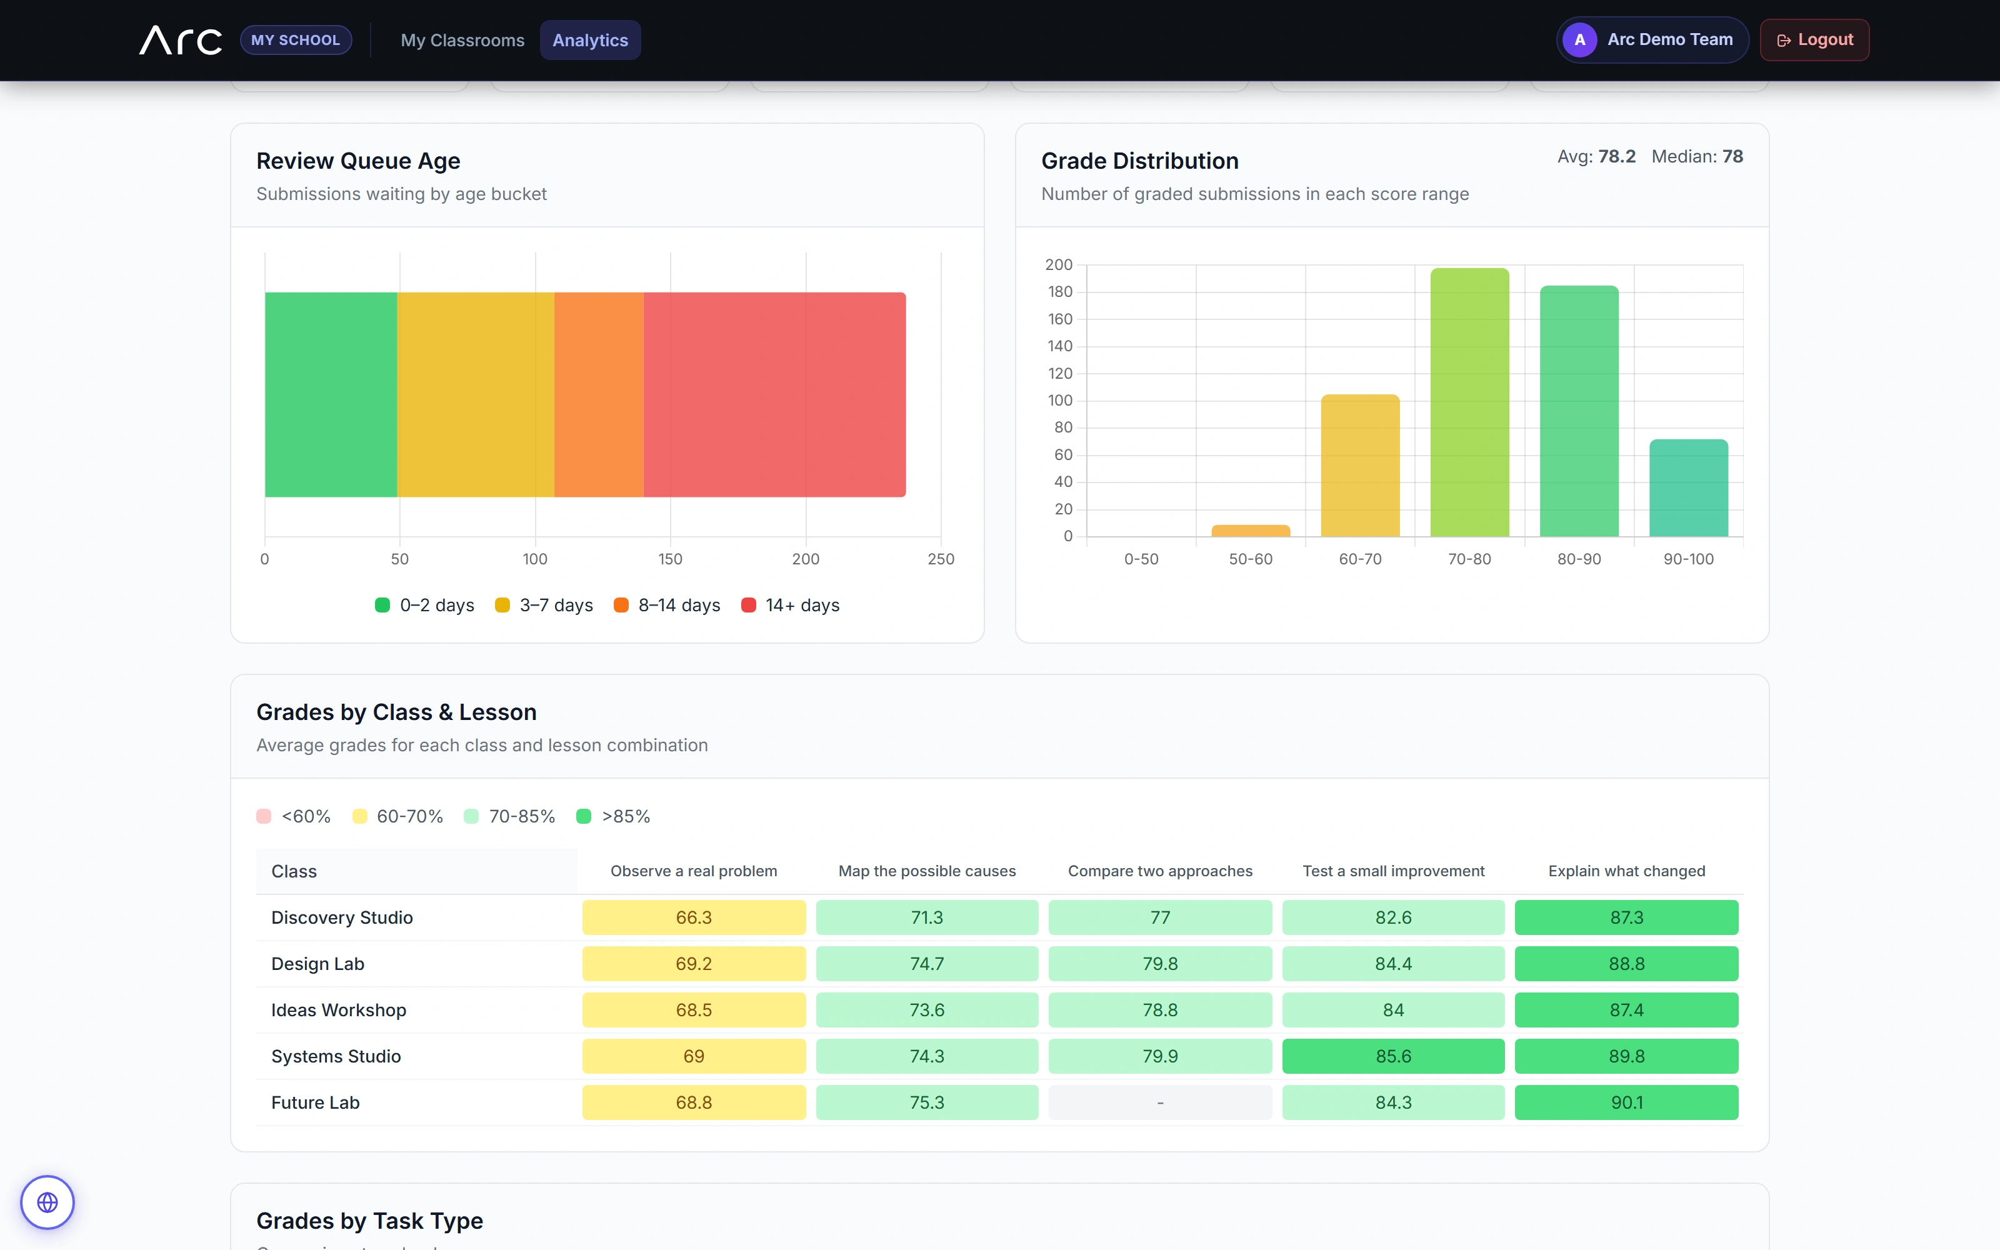Click the 79.8 cell for Design Lab
The height and width of the screenshot is (1250, 2000).
[x=1161, y=964]
